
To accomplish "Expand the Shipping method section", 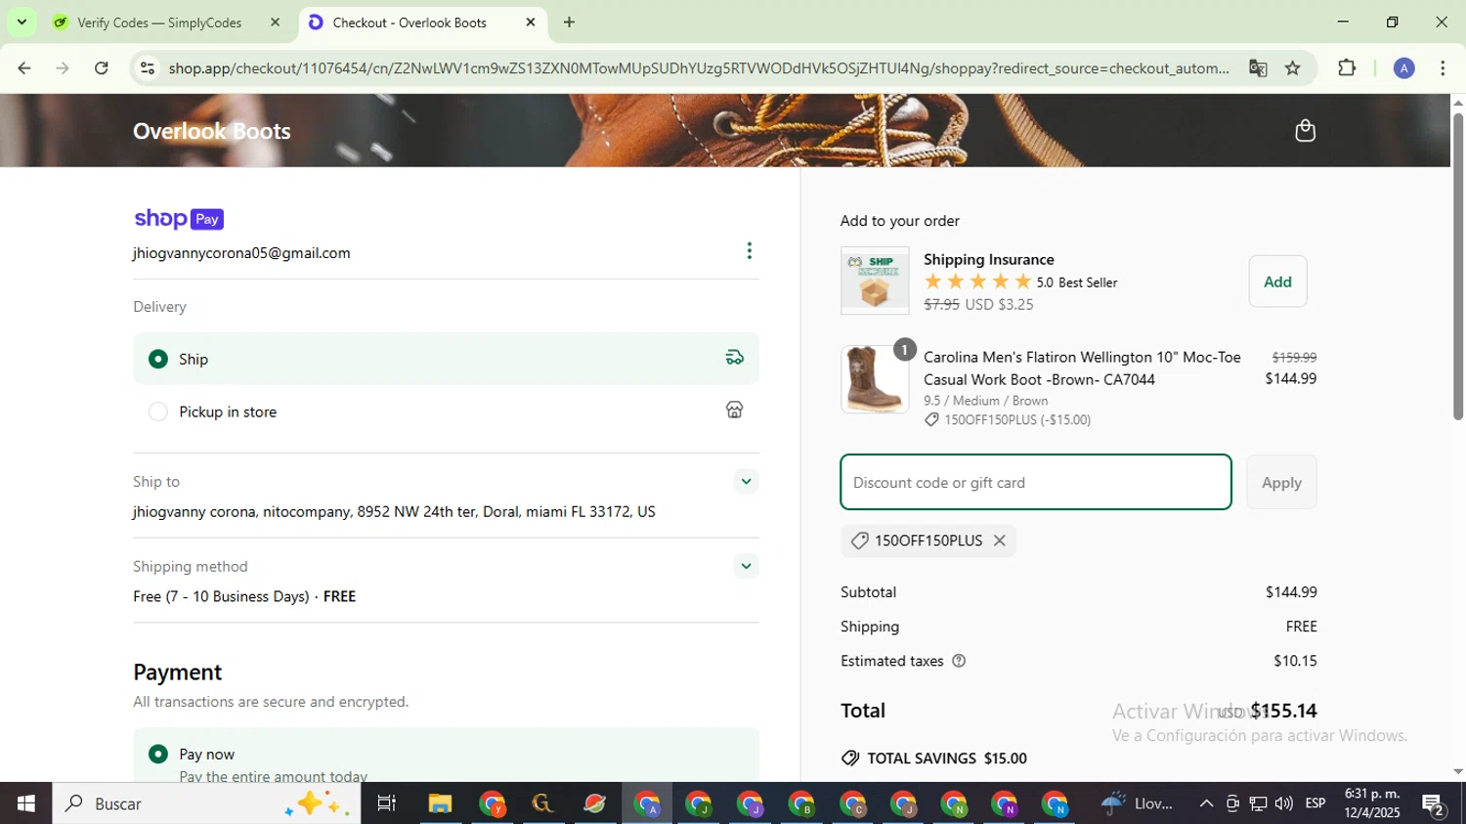I will 746,566.
